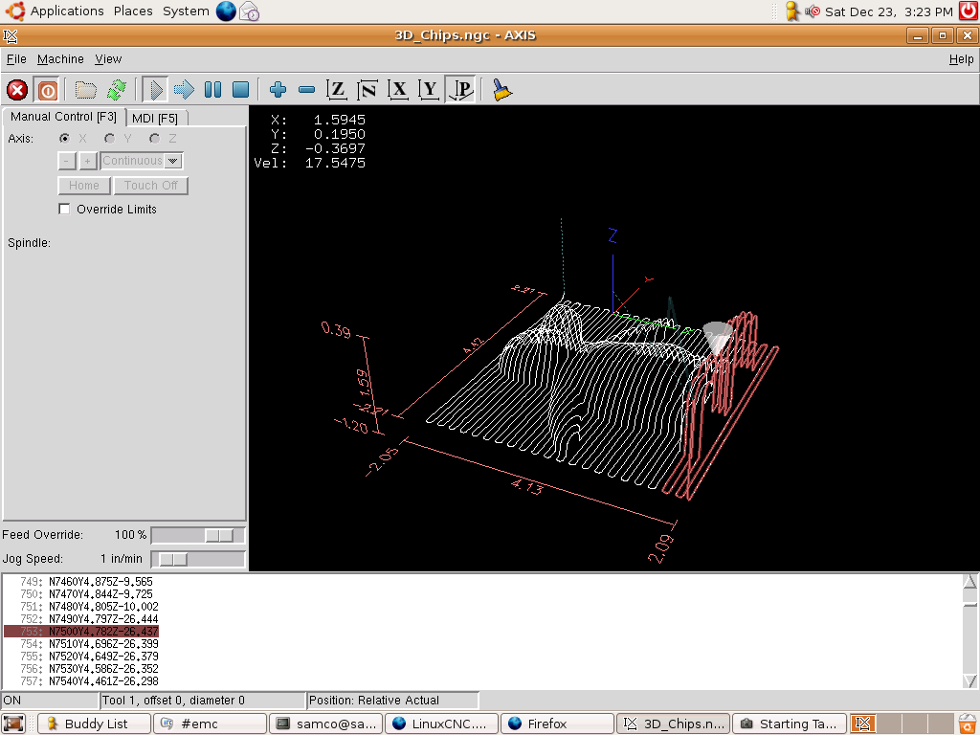The image size is (980, 735).
Task: Toggle machine power button
Action: click(x=47, y=90)
